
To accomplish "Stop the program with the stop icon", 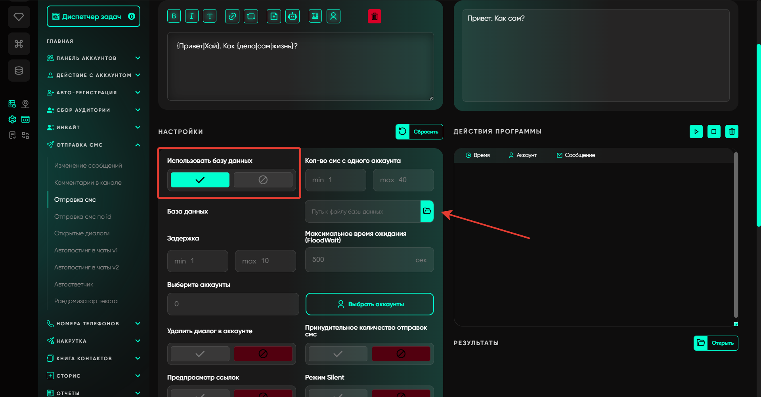I will [x=714, y=132].
